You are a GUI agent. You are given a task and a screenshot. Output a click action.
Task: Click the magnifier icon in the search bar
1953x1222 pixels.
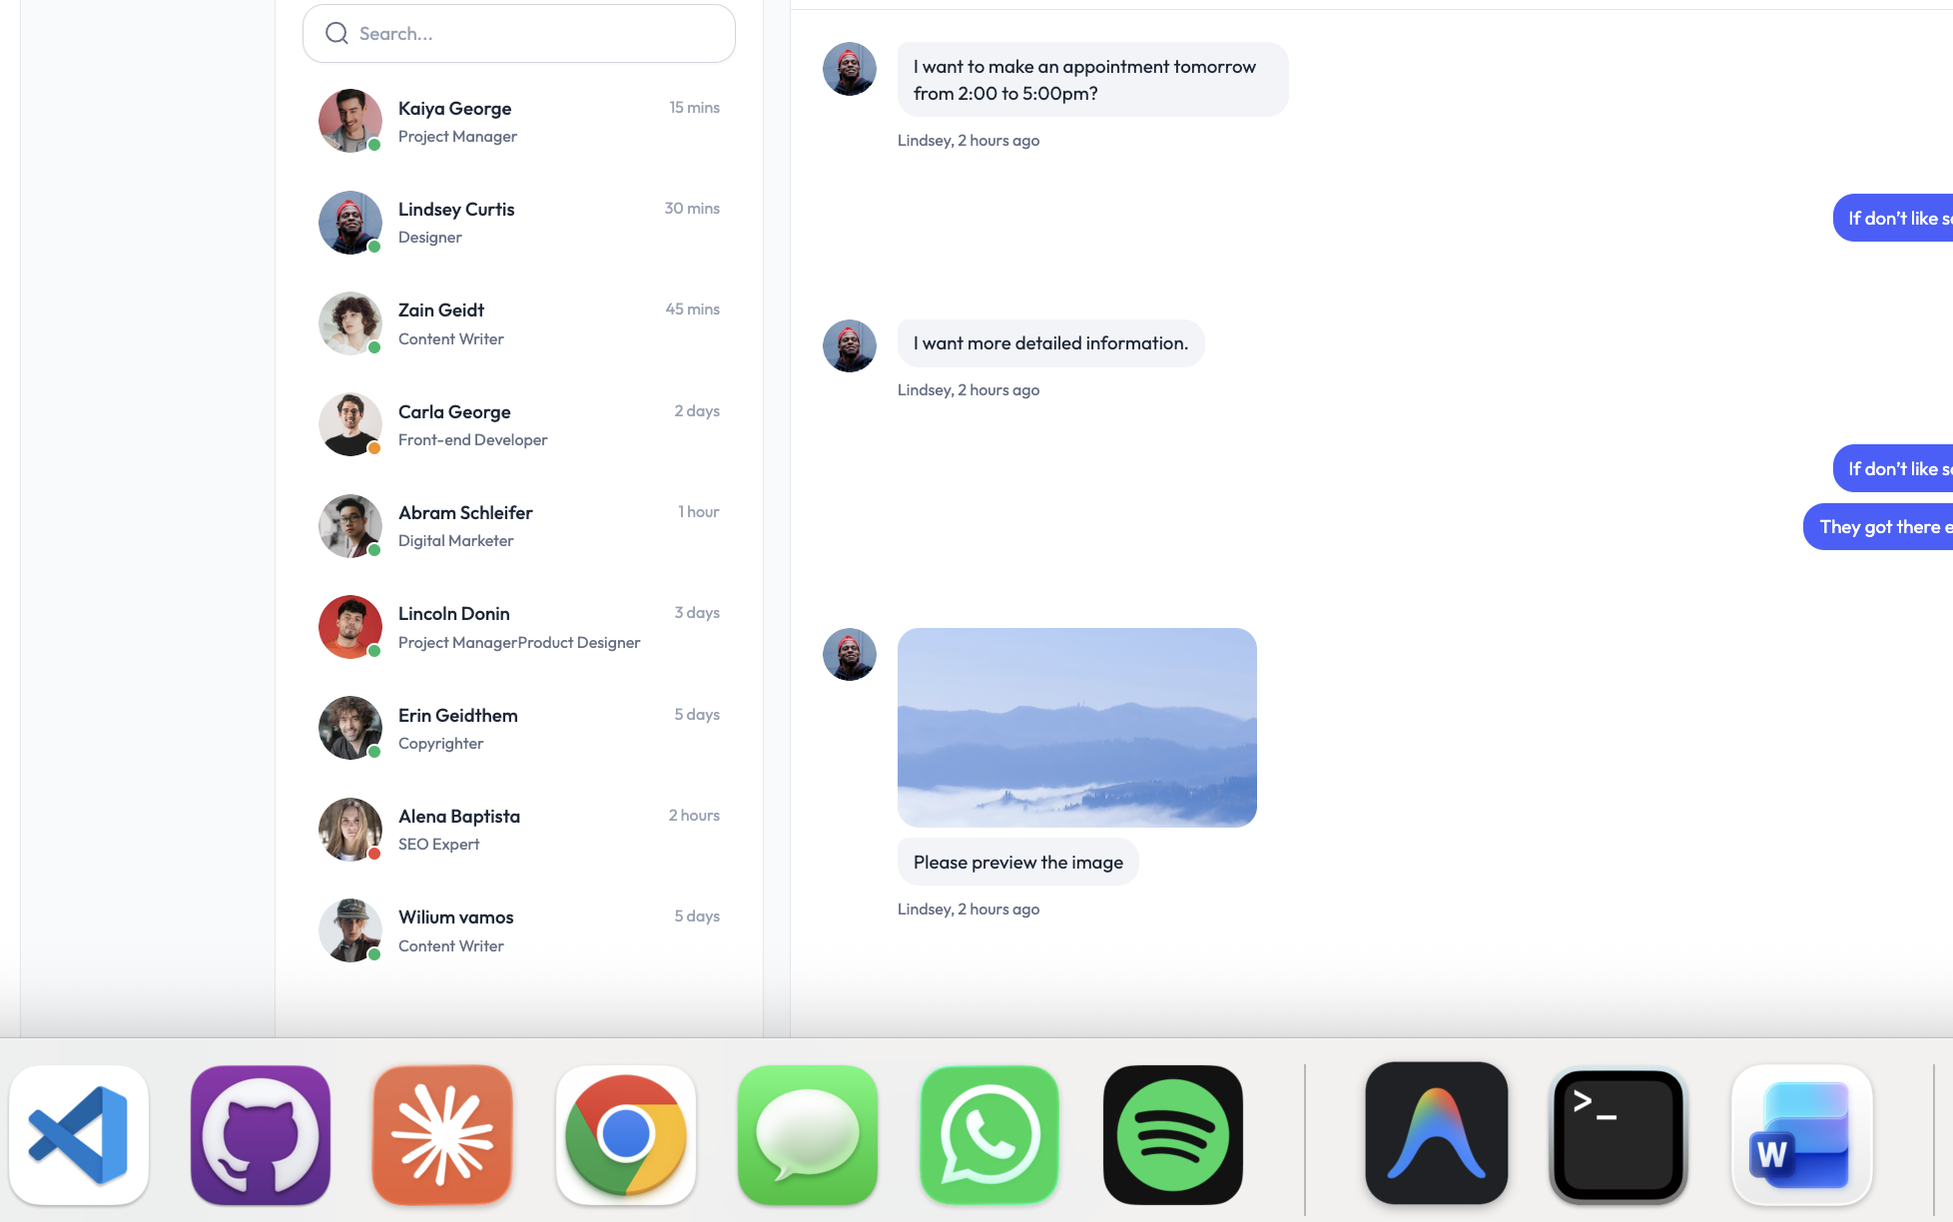click(x=336, y=33)
